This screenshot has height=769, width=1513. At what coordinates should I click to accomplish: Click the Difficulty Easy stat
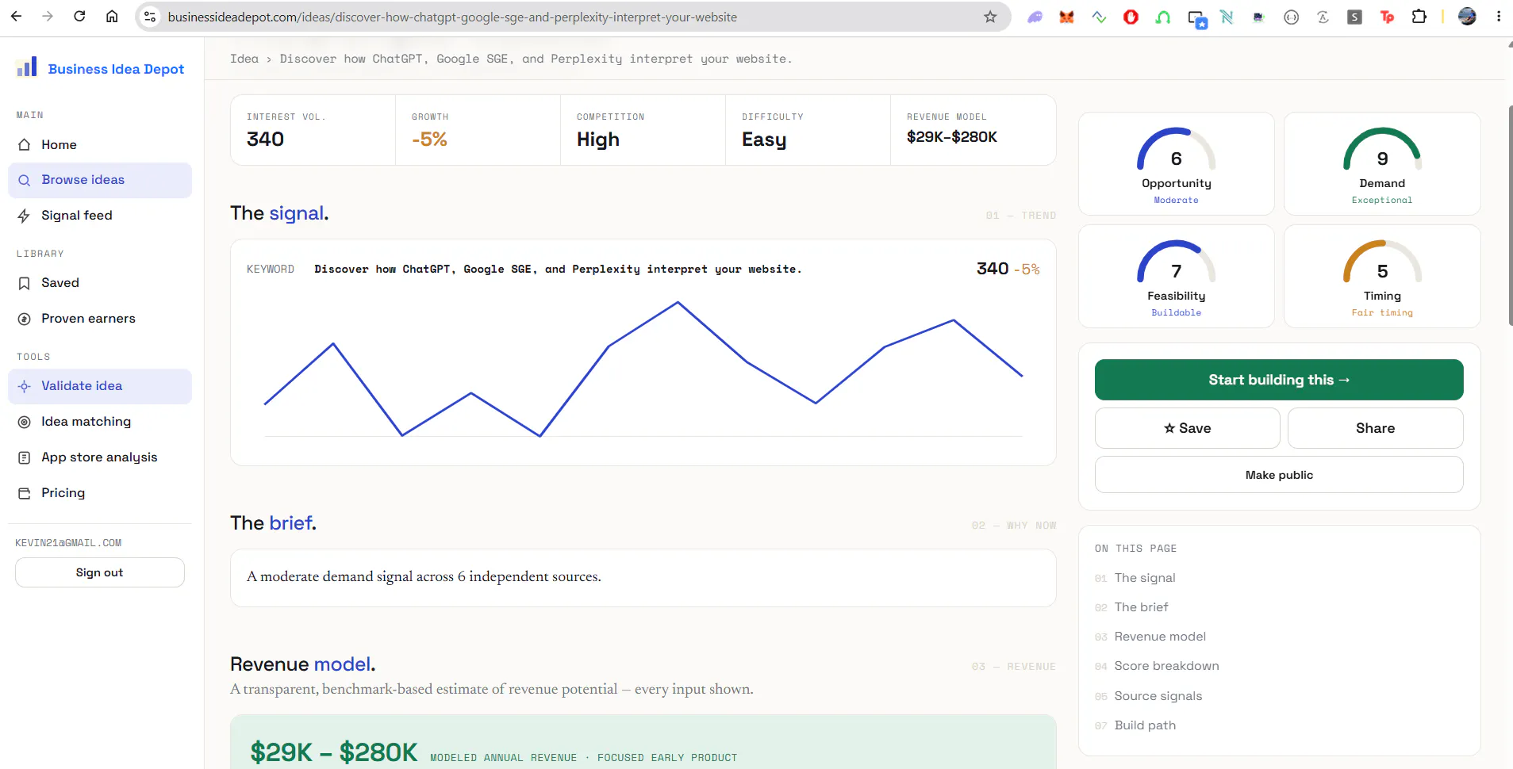coord(808,130)
